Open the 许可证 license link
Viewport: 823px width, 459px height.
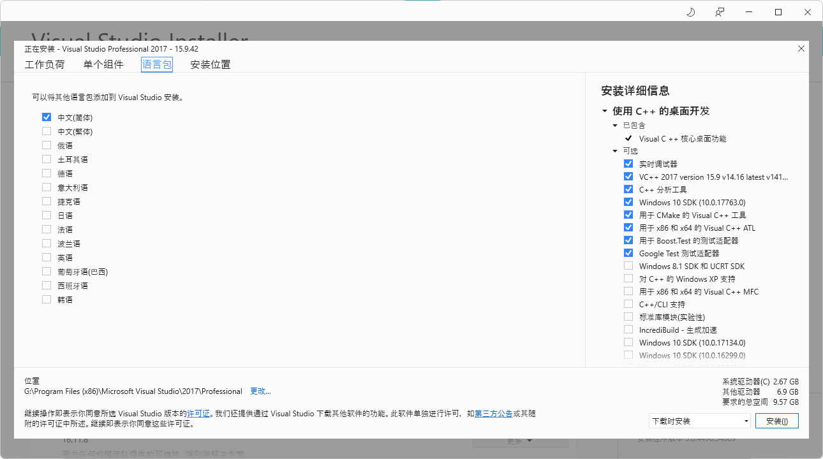198,414
